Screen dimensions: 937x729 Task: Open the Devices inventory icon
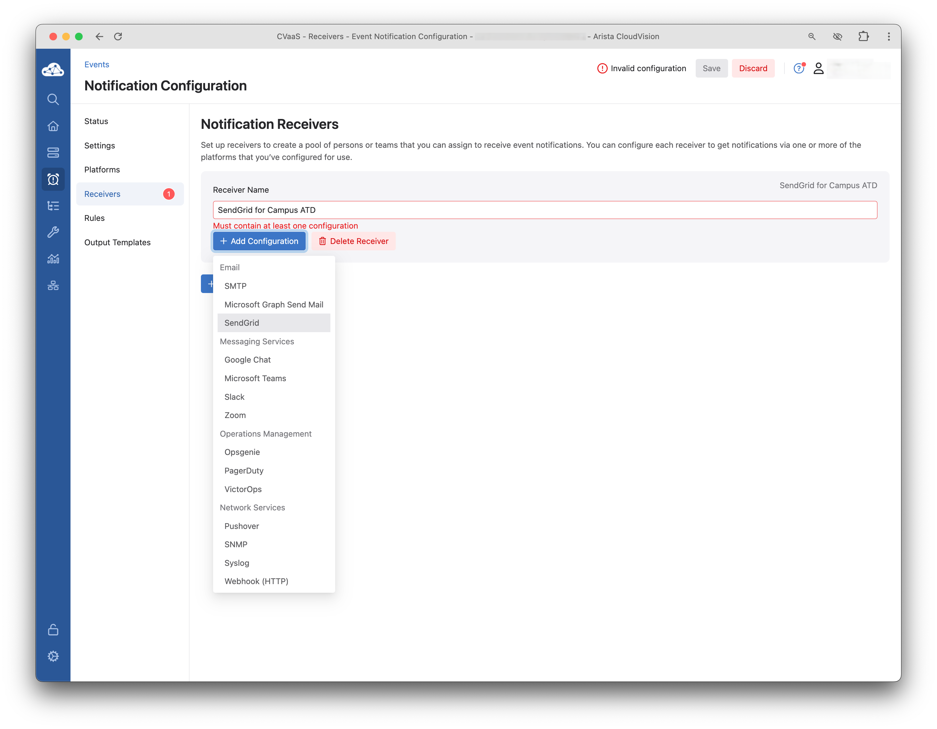[x=53, y=153]
